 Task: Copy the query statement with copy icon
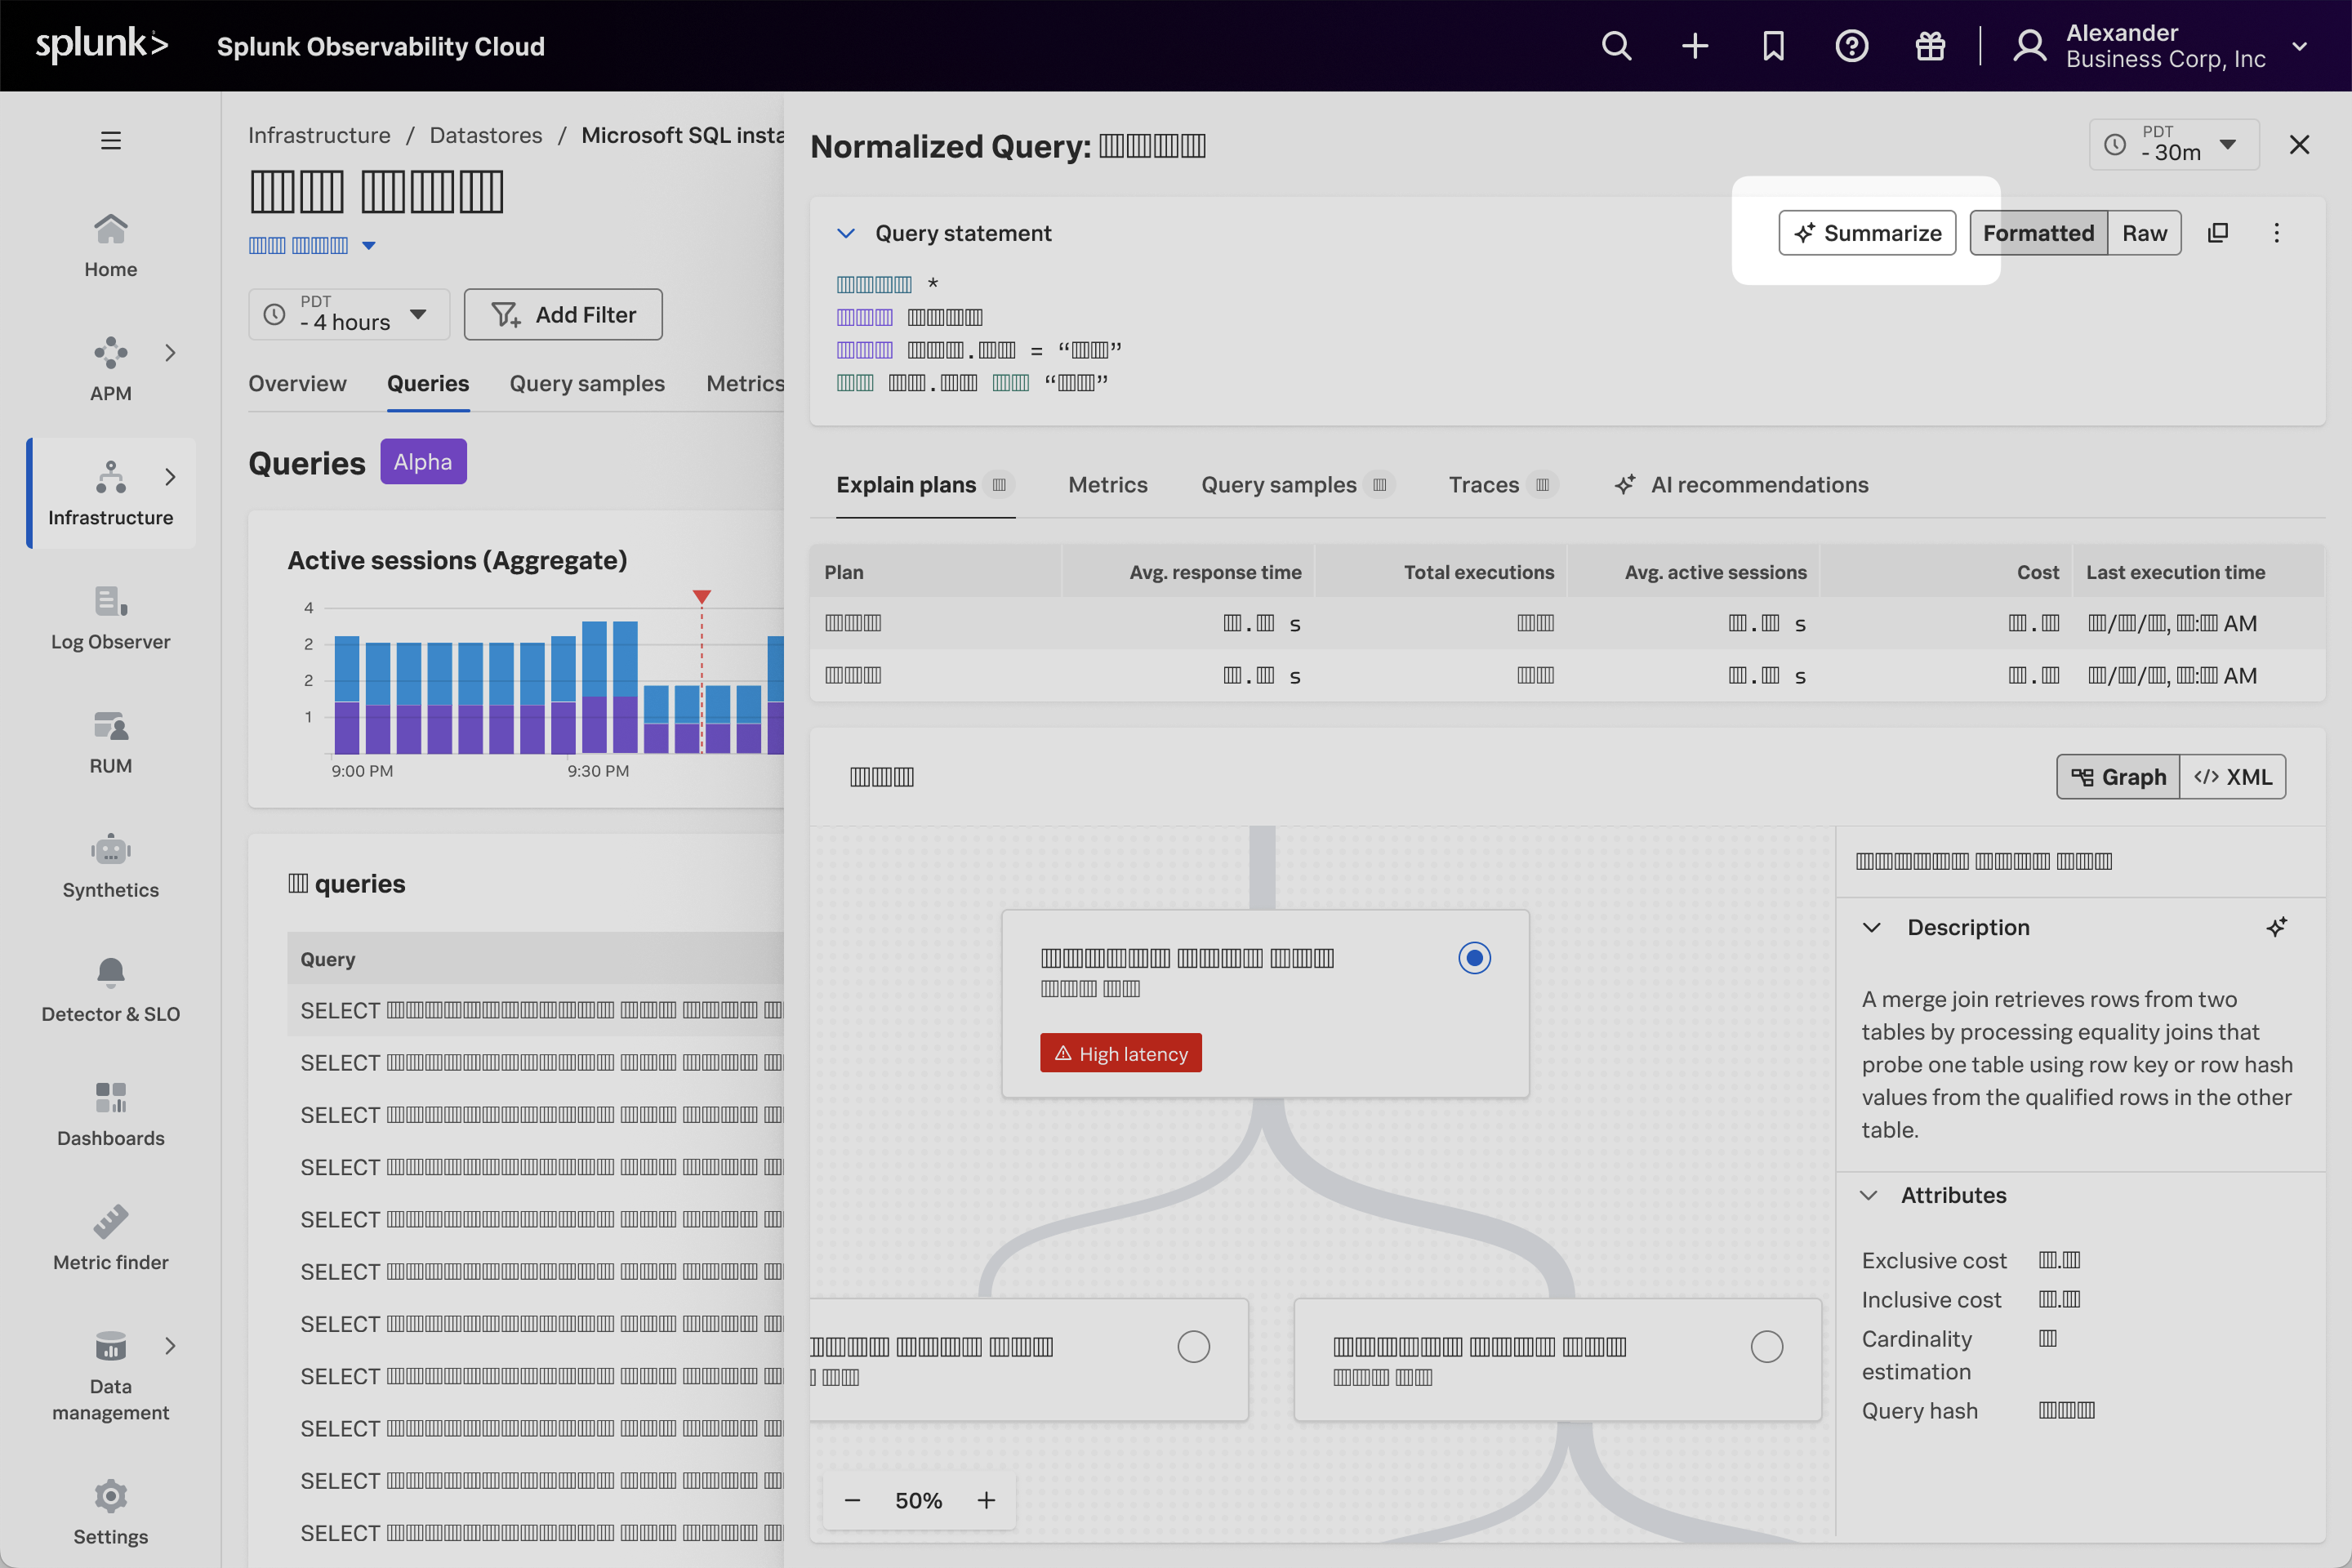(2218, 233)
